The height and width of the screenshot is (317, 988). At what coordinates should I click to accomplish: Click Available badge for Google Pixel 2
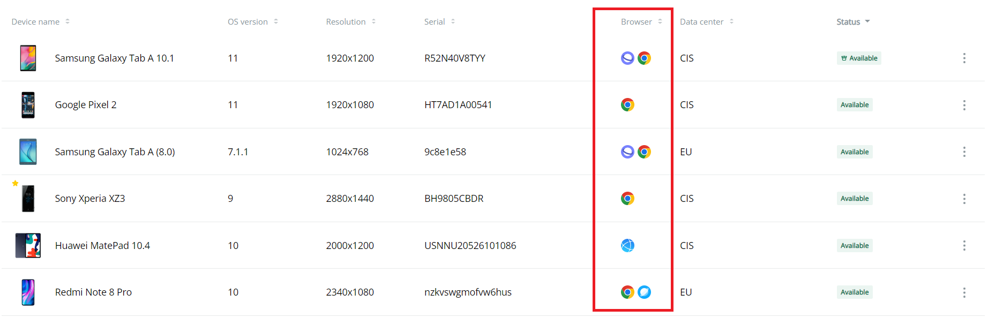pos(855,105)
